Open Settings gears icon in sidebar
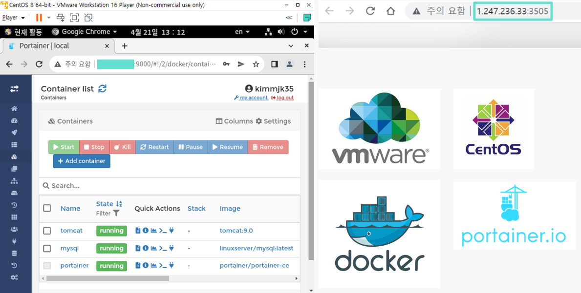 pos(14,277)
